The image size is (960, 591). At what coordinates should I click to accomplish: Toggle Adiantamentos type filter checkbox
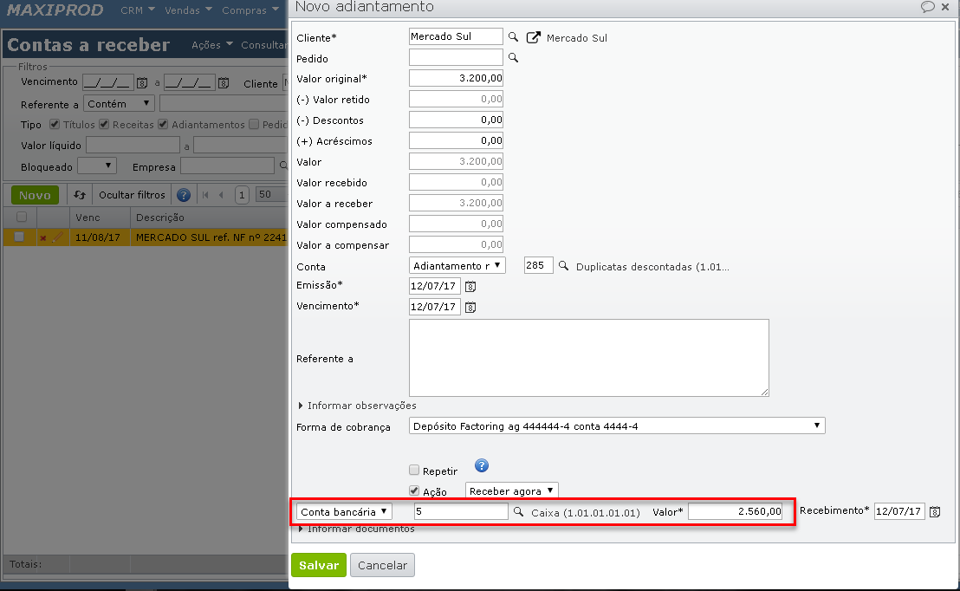(163, 124)
